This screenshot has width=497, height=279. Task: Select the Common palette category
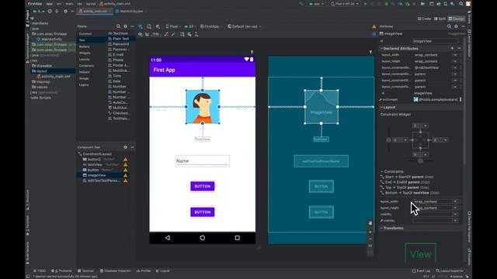tap(85, 34)
